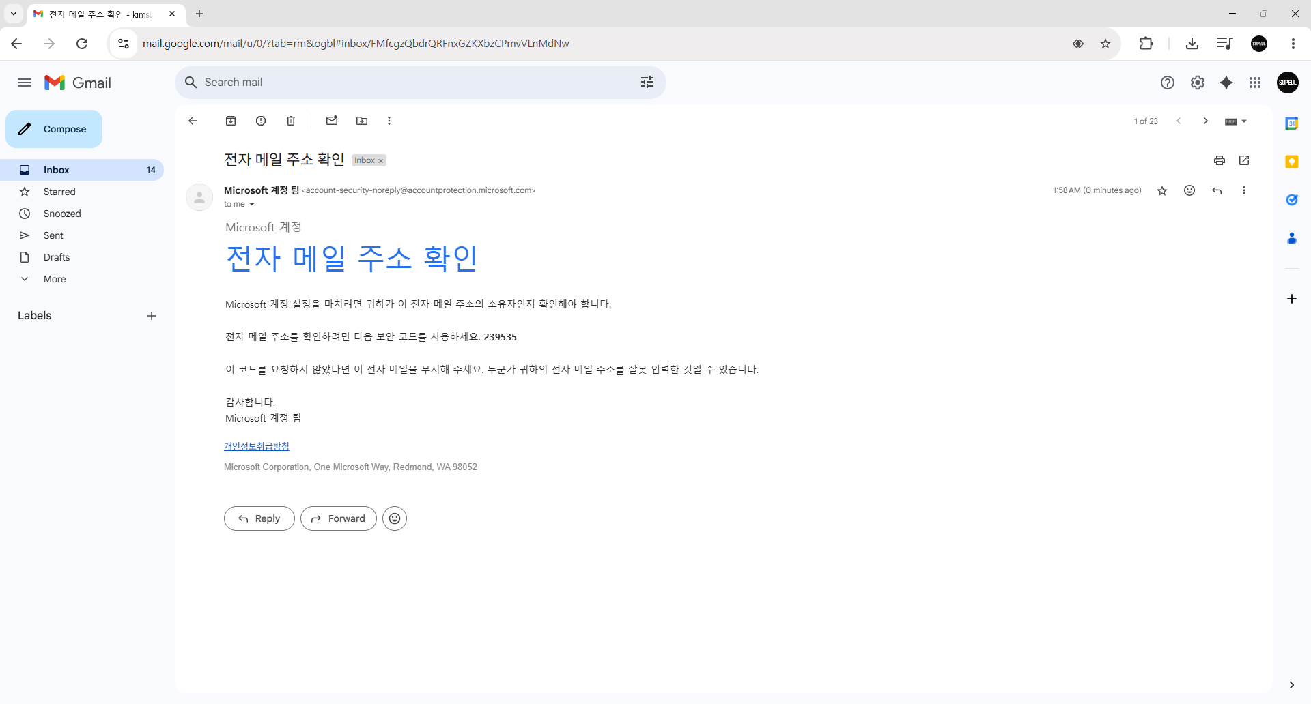The image size is (1311, 704).
Task: Open the Inbox folder
Action: point(82,170)
